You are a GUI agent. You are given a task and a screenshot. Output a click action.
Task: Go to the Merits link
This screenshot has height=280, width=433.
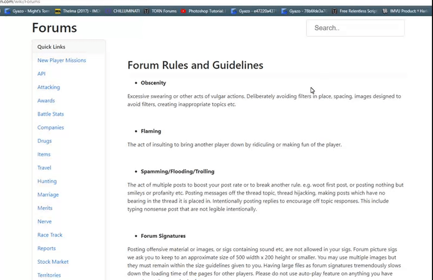[x=45, y=208]
